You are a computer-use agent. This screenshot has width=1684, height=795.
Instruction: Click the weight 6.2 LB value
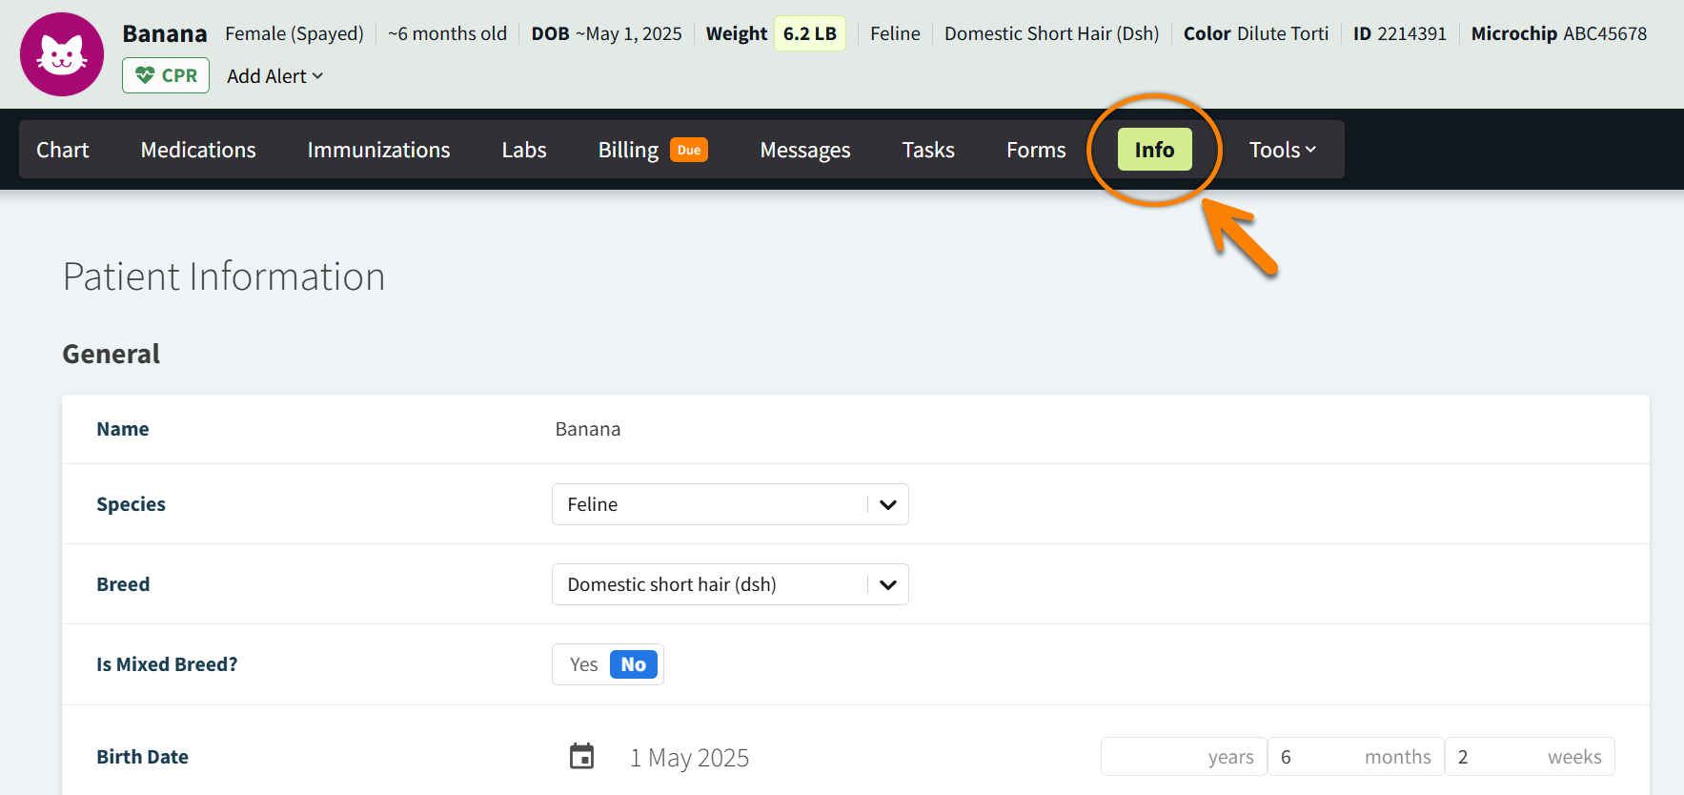(809, 34)
